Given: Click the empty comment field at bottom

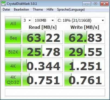Looking at the screenshot, I should click(55, 92).
